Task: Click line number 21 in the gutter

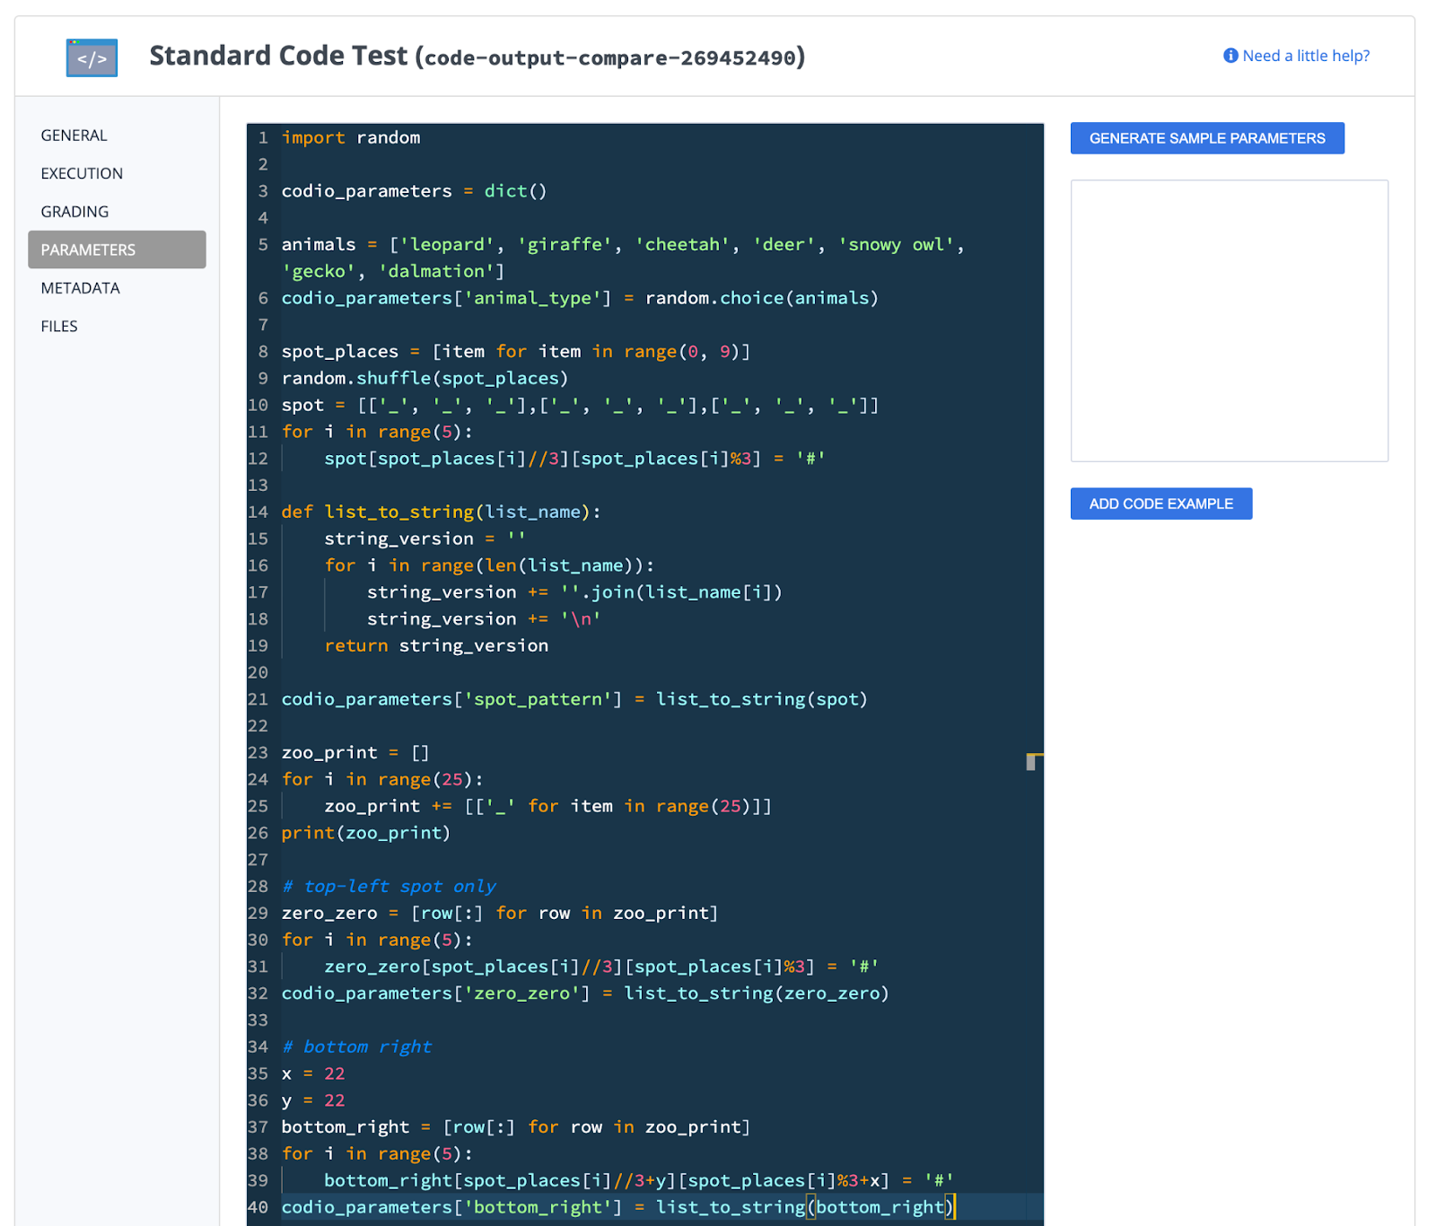Action: click(x=258, y=699)
